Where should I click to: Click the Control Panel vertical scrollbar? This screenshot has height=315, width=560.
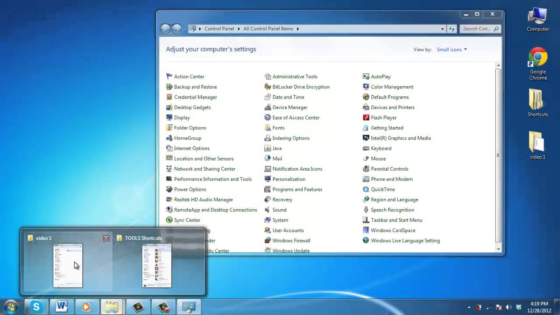point(498,155)
